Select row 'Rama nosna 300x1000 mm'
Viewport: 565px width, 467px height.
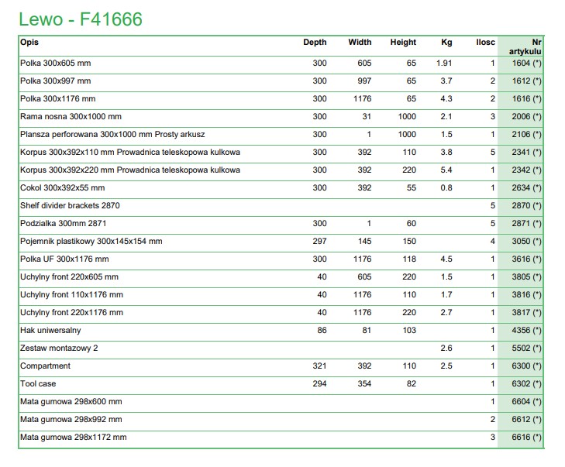281,117
